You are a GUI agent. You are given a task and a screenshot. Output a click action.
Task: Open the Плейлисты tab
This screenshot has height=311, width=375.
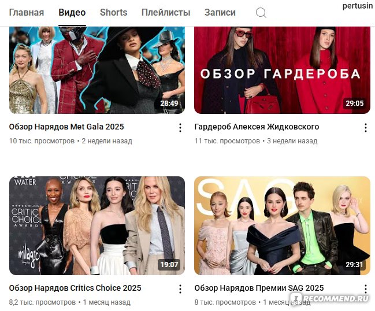[x=166, y=13]
